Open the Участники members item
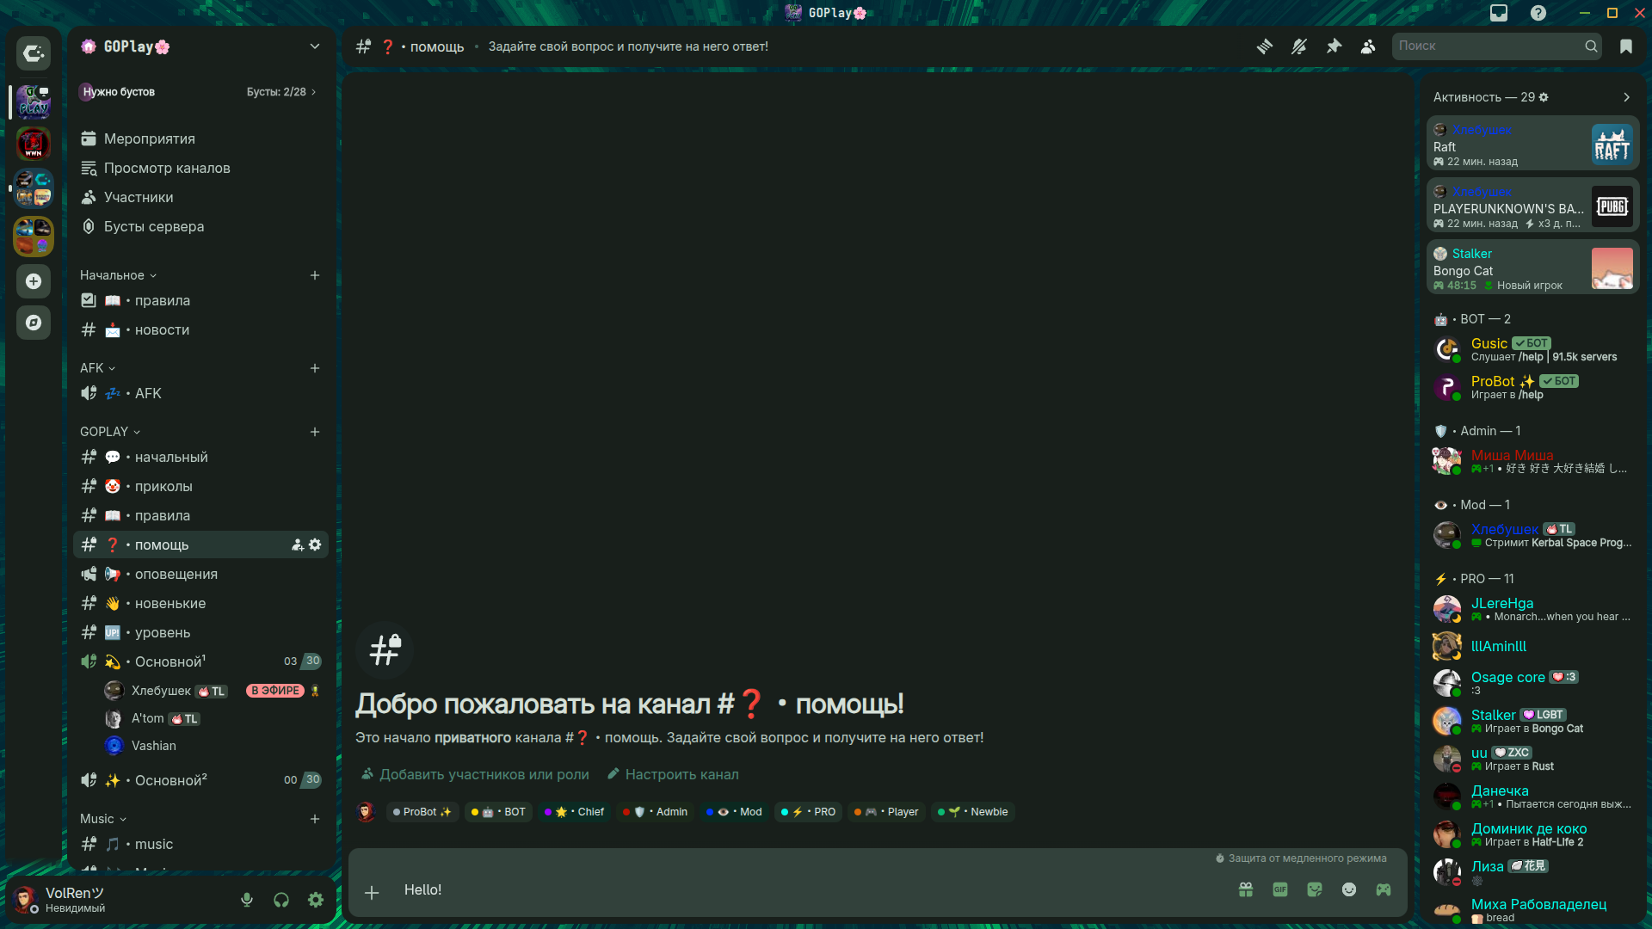Viewport: 1652px width, 929px height. pos(138,197)
